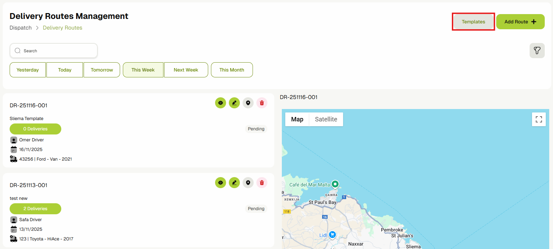This screenshot has width=553, height=249.
Task: Click the Lidl shopping marker on map
Action: 332,235
